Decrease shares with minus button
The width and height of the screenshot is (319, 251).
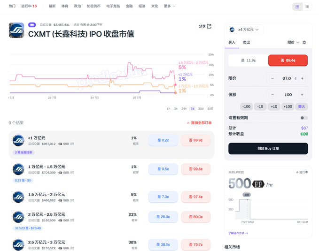(x=272, y=95)
